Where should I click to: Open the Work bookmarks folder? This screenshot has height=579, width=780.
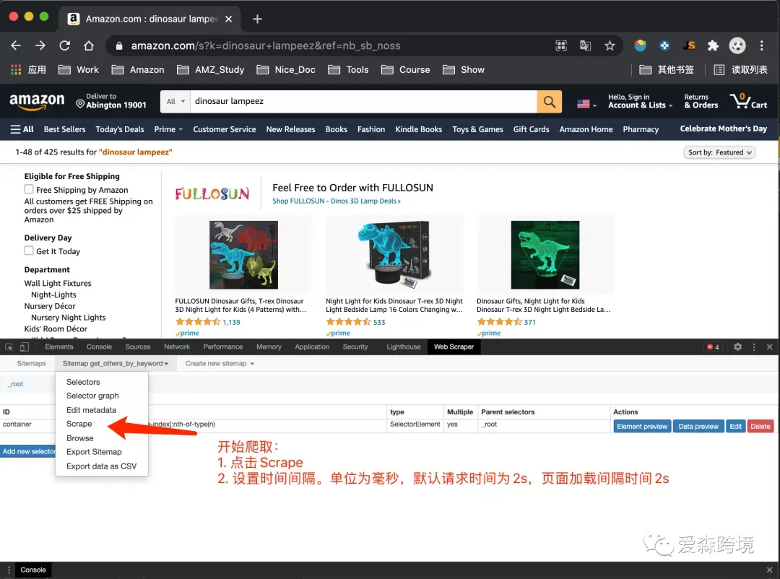79,69
